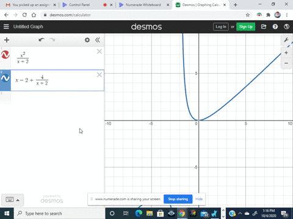
Task: Stop sharing the screen
Action: 178,199
